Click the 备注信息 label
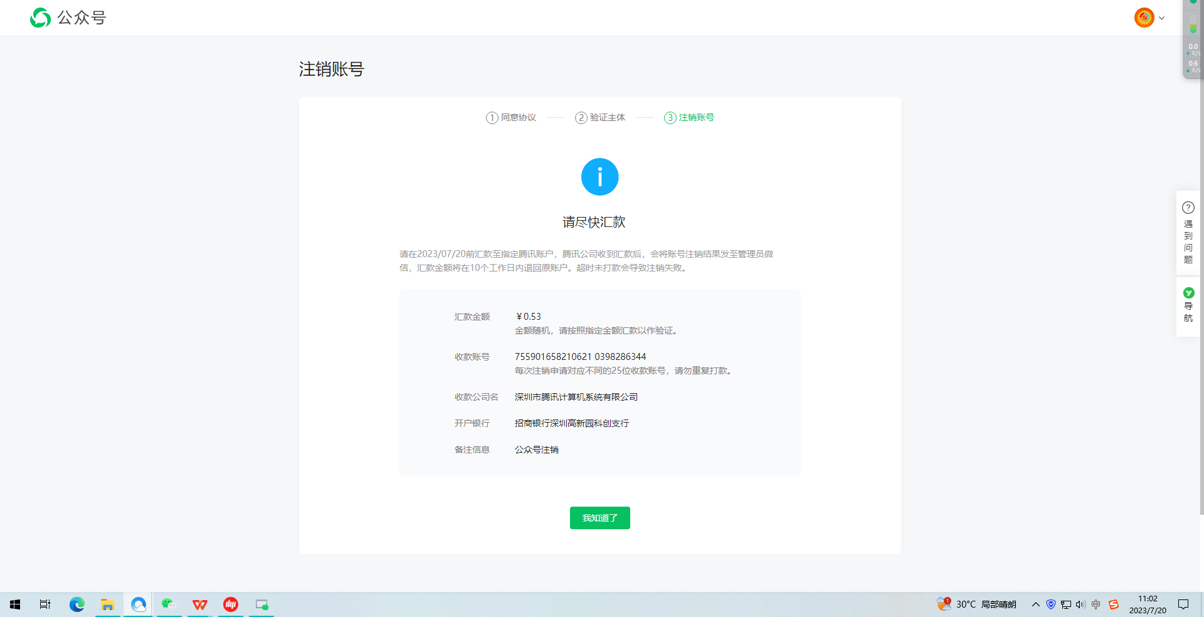Screen dimensions: 1204x617 472,450
